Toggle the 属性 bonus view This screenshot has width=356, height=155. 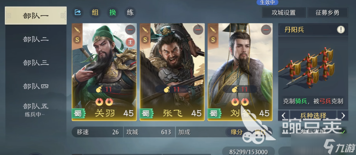pos(260,132)
